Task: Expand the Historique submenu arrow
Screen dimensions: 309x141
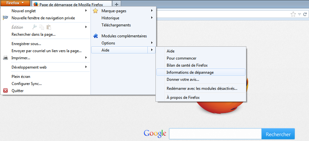Action: [x=152, y=18]
